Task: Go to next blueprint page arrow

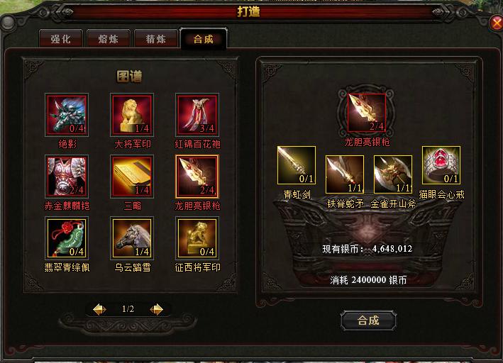Action: (x=157, y=309)
